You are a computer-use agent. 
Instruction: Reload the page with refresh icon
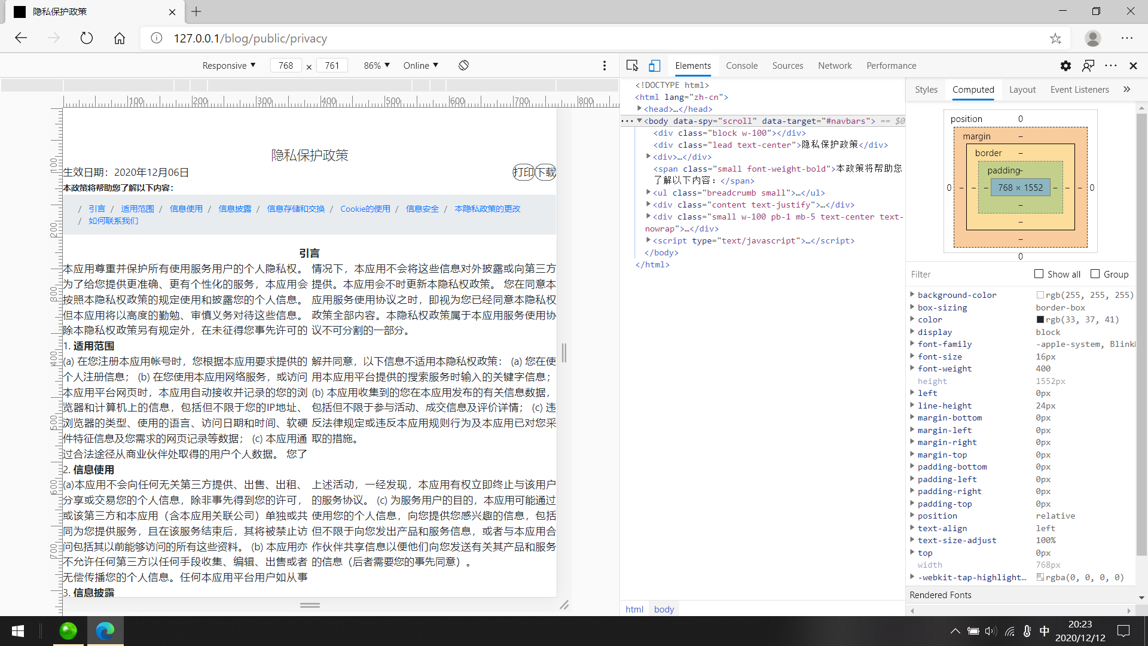tap(87, 38)
